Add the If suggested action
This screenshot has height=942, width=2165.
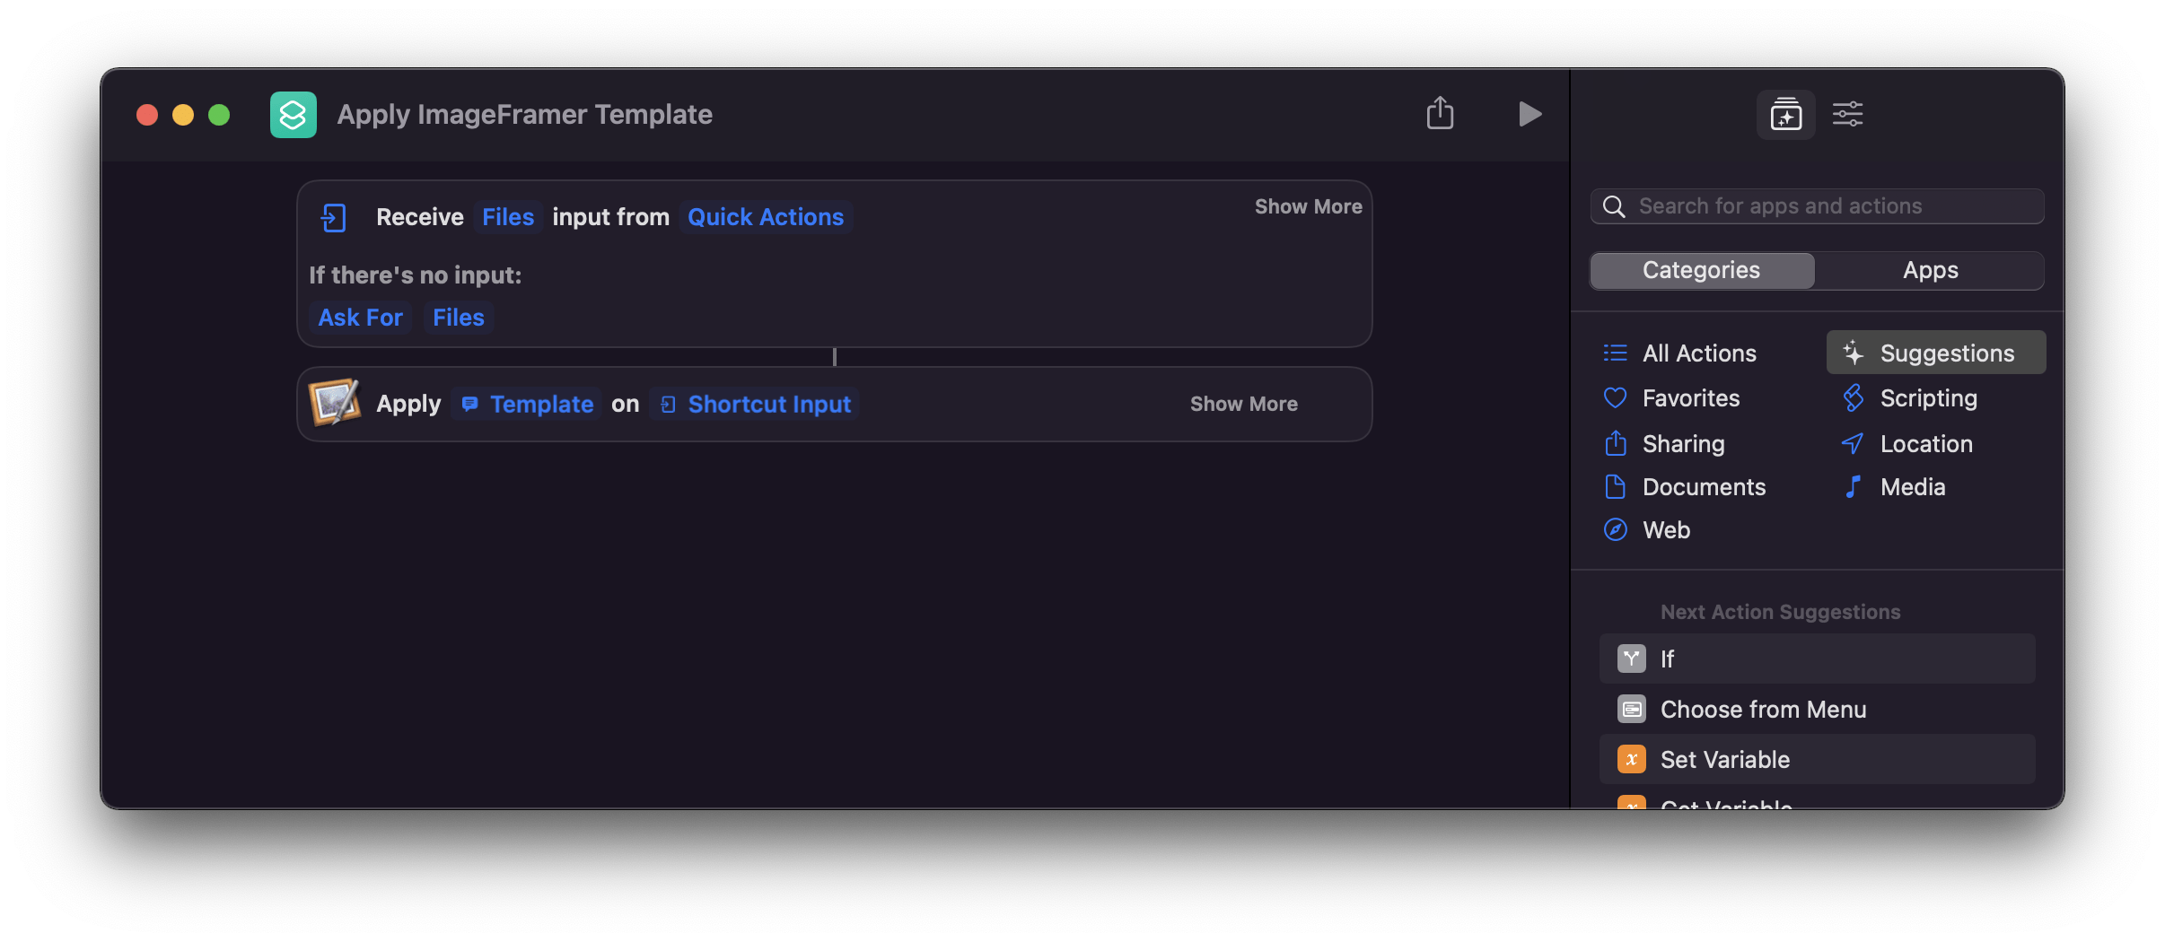[x=1817, y=659]
